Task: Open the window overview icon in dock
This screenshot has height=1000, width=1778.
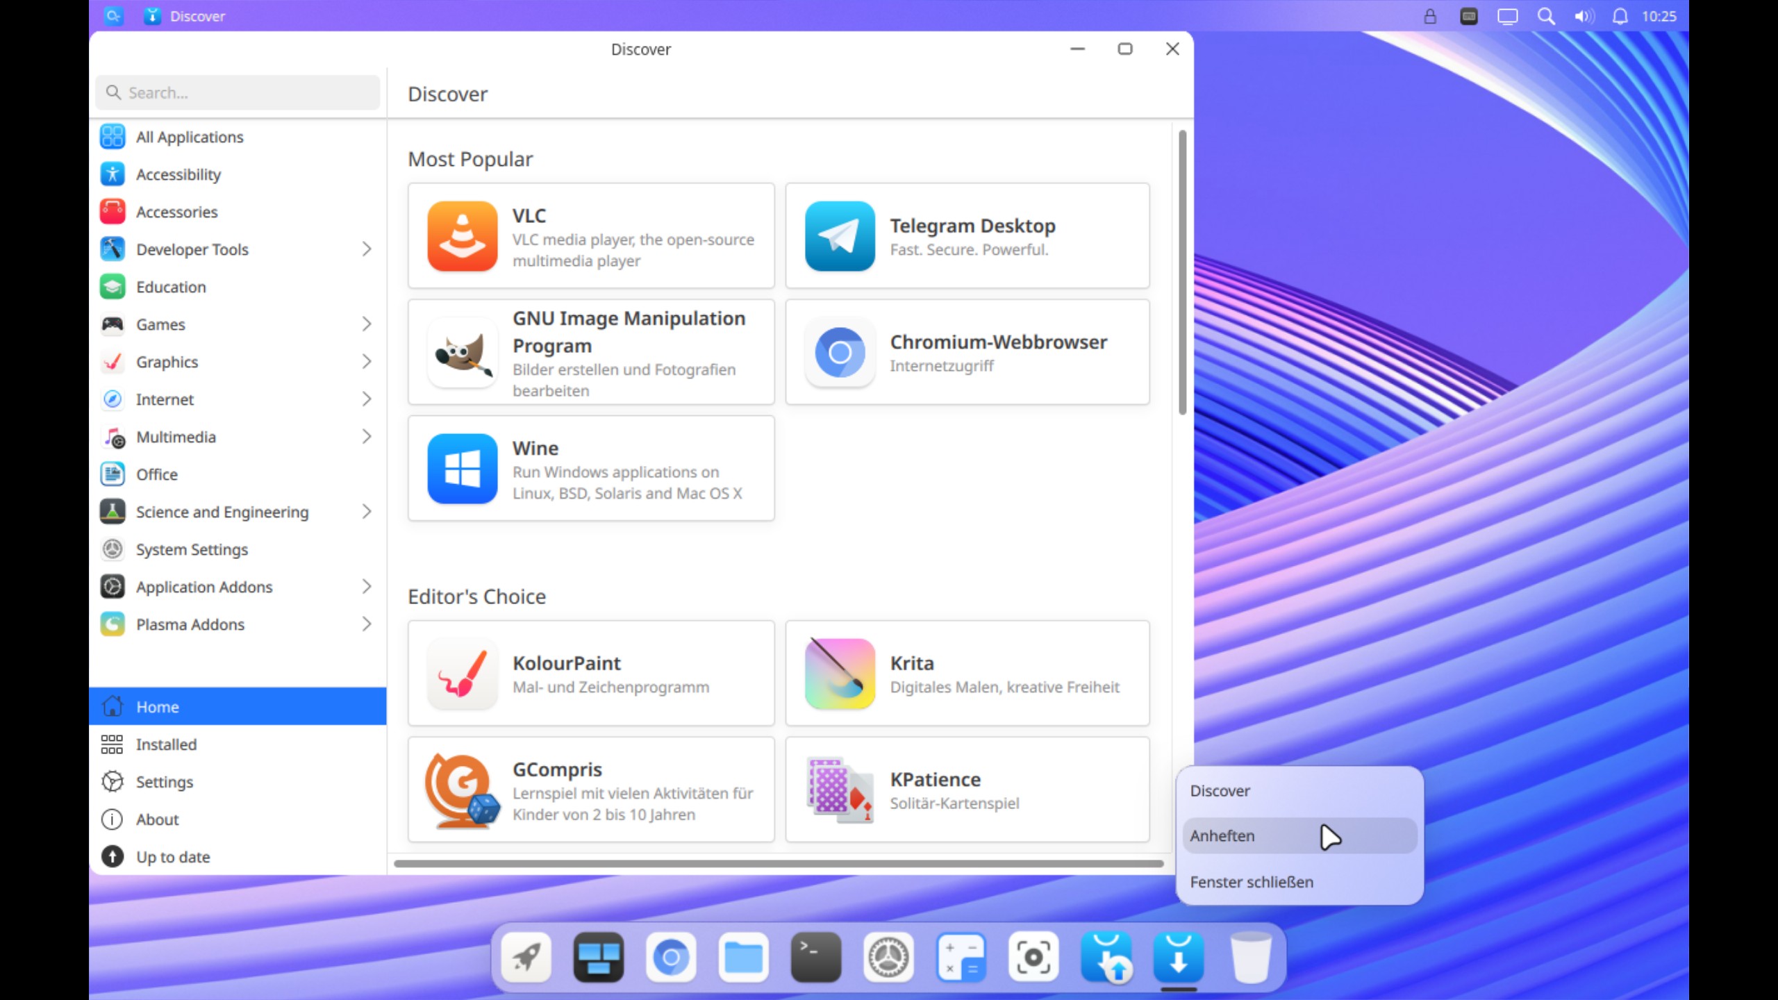Action: [x=599, y=958]
